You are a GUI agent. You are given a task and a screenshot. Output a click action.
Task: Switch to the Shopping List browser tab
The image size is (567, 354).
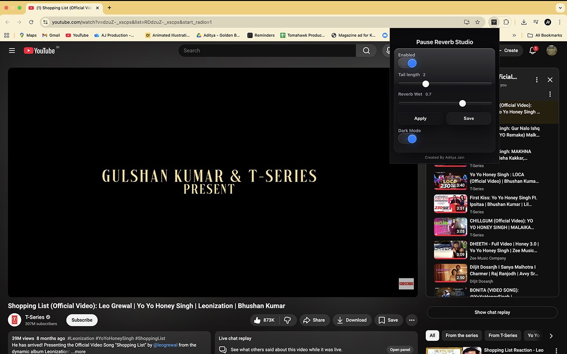click(63, 8)
